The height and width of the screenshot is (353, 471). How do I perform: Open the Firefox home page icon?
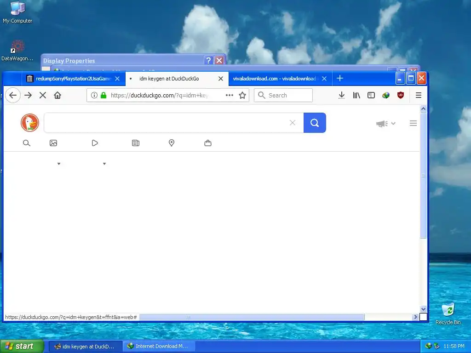[57, 95]
